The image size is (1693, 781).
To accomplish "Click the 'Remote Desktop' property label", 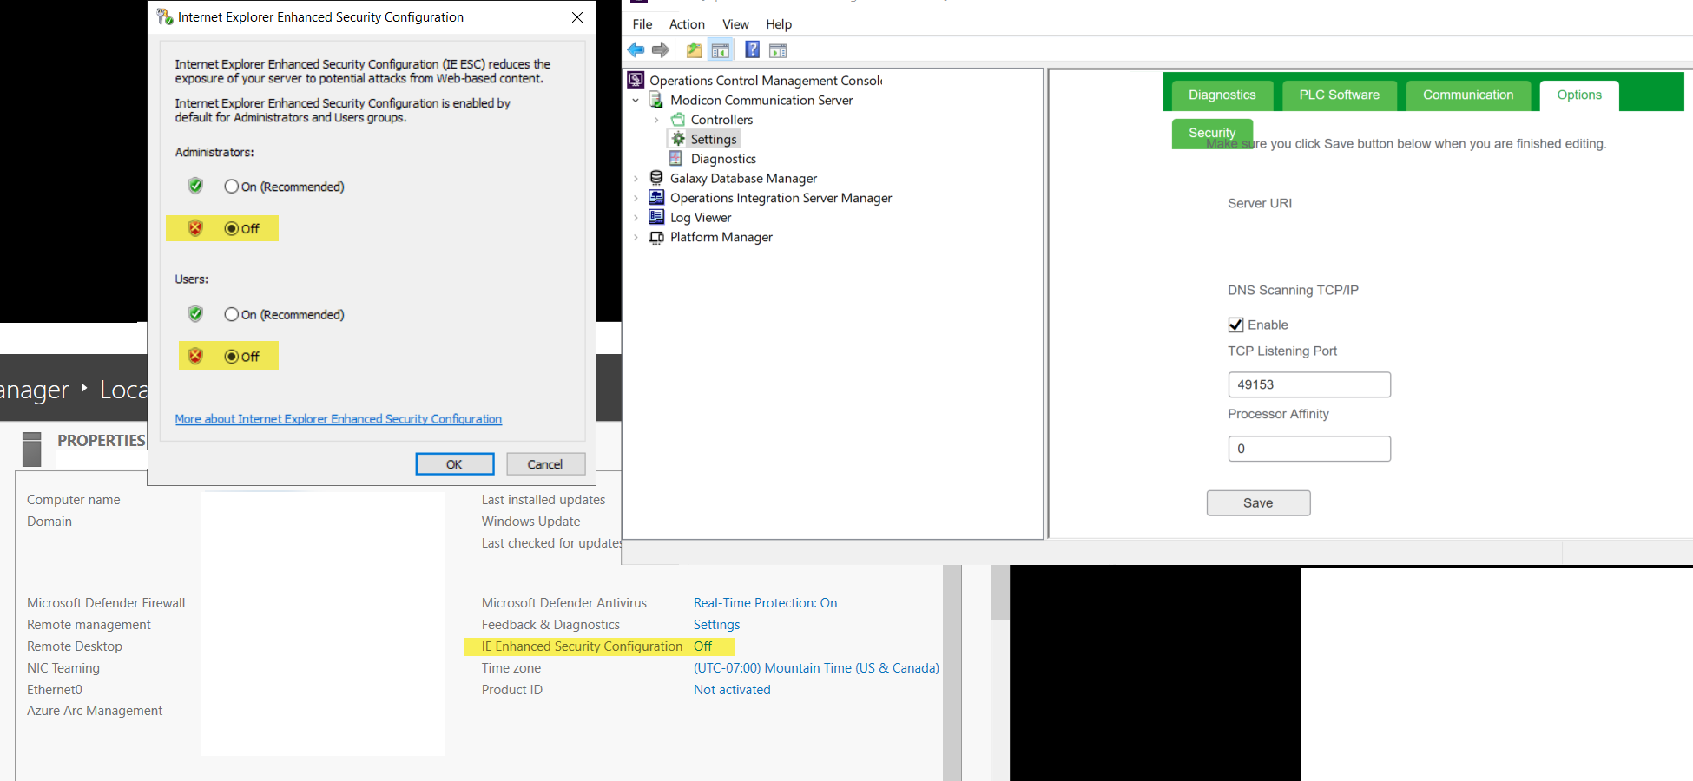I will pyautogui.click(x=75, y=646).
